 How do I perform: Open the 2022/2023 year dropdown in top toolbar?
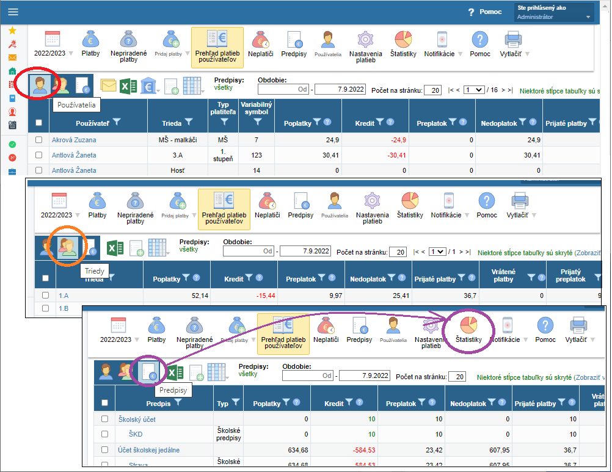tap(71, 54)
